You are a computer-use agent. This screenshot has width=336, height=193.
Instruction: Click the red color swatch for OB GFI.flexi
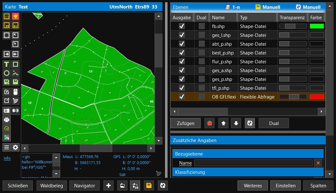tap(316, 97)
